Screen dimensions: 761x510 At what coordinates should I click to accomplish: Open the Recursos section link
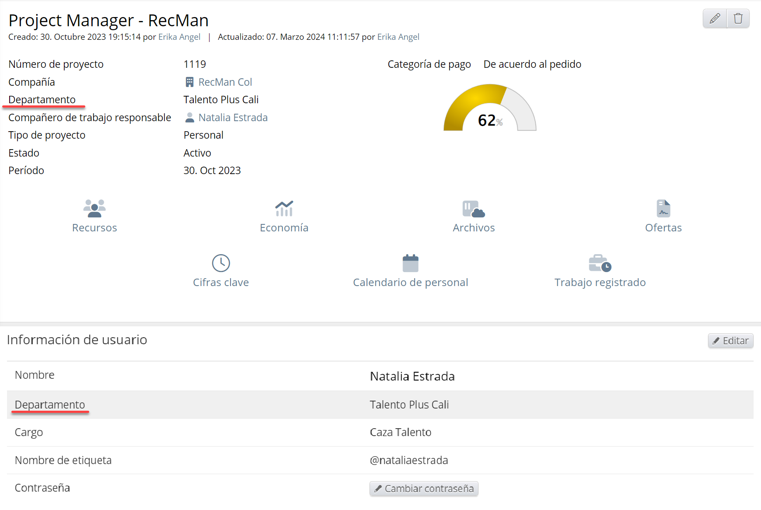coord(94,228)
